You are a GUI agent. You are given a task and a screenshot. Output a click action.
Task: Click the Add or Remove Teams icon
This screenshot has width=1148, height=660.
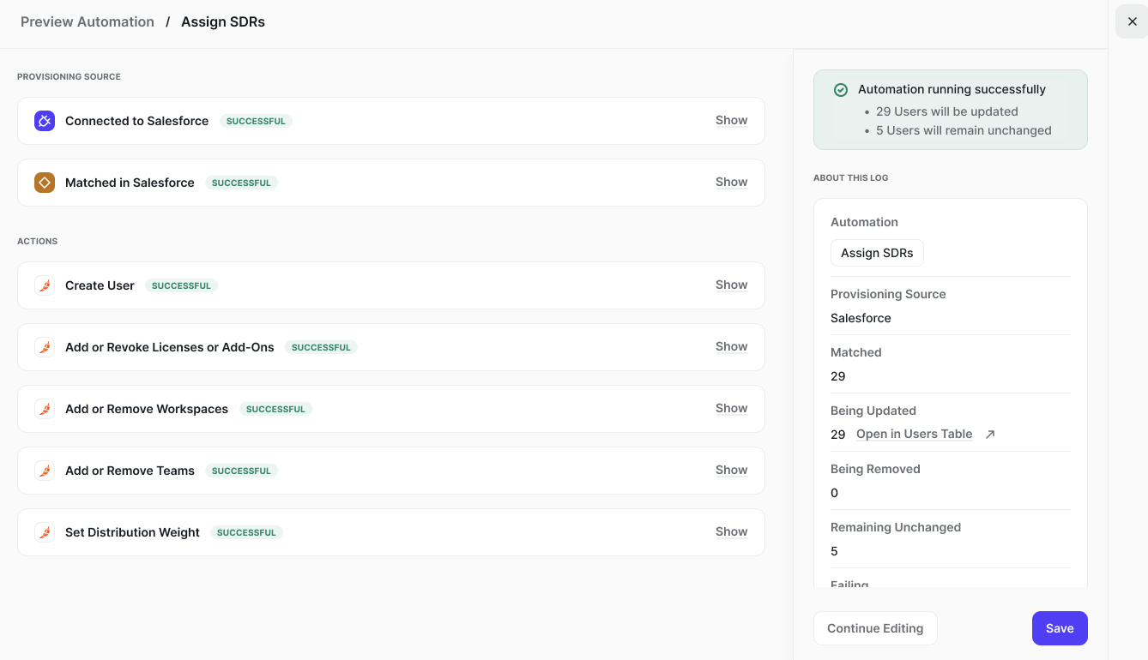45,471
